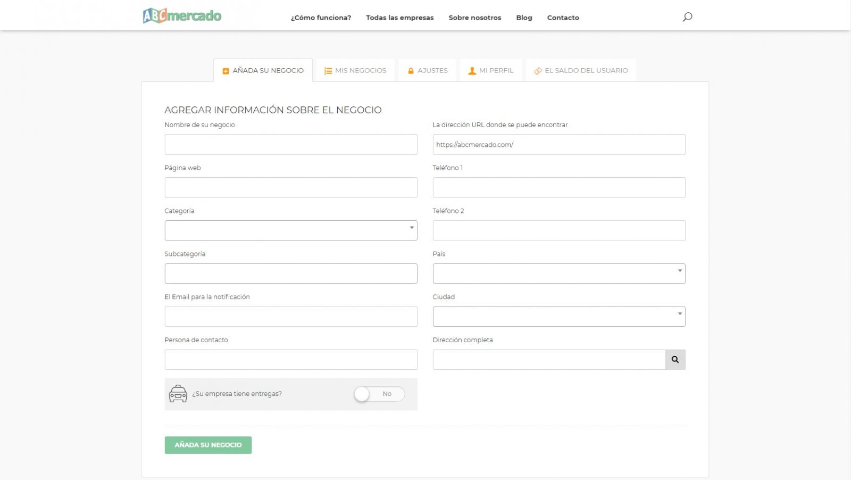Click the address search magnifier button
The height and width of the screenshot is (480, 851).
(x=675, y=360)
